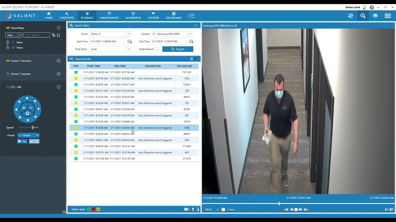Open the layers icon in header
Screen dimensions: 396x222
(x=375, y=16)
